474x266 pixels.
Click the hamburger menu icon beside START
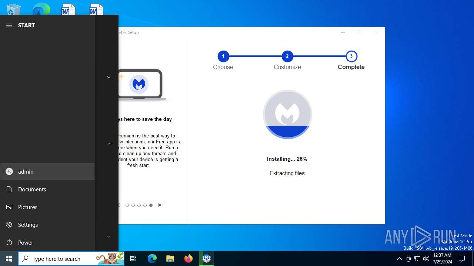9,25
